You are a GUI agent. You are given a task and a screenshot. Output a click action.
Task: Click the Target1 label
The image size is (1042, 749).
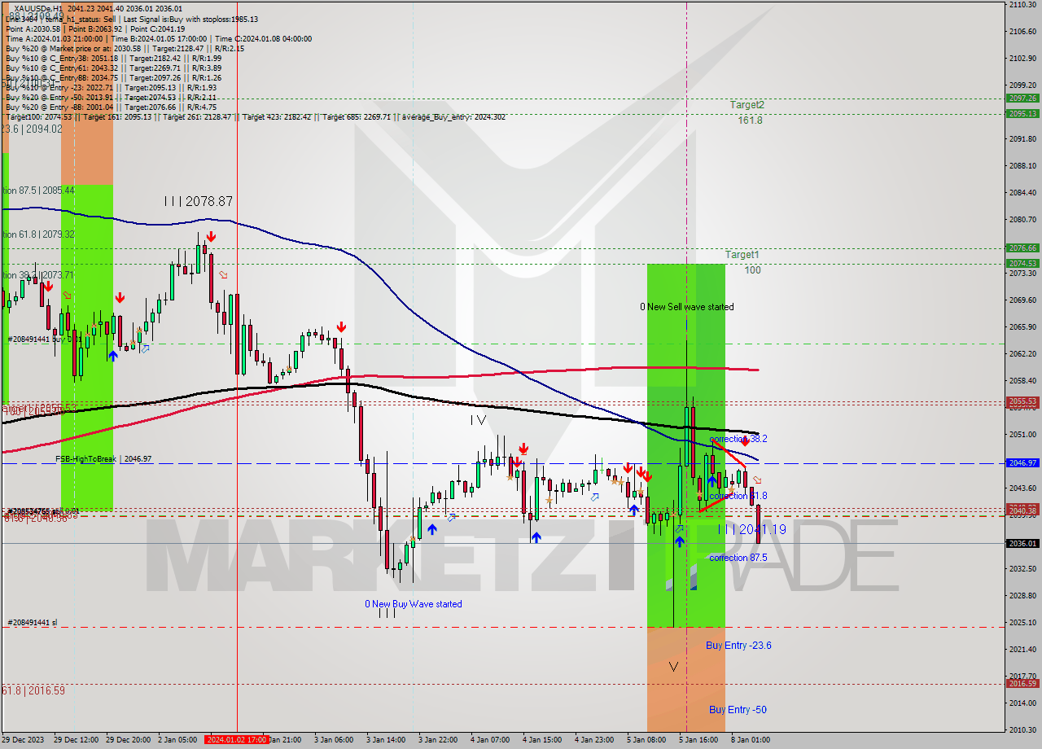coord(742,255)
